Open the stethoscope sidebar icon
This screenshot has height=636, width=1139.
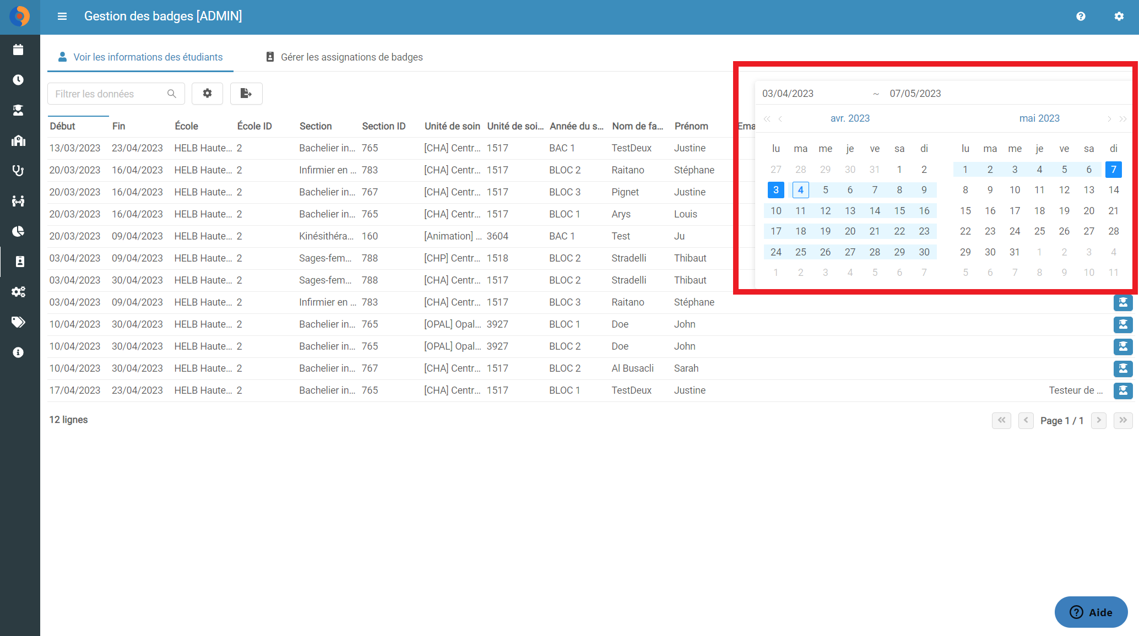tap(18, 171)
